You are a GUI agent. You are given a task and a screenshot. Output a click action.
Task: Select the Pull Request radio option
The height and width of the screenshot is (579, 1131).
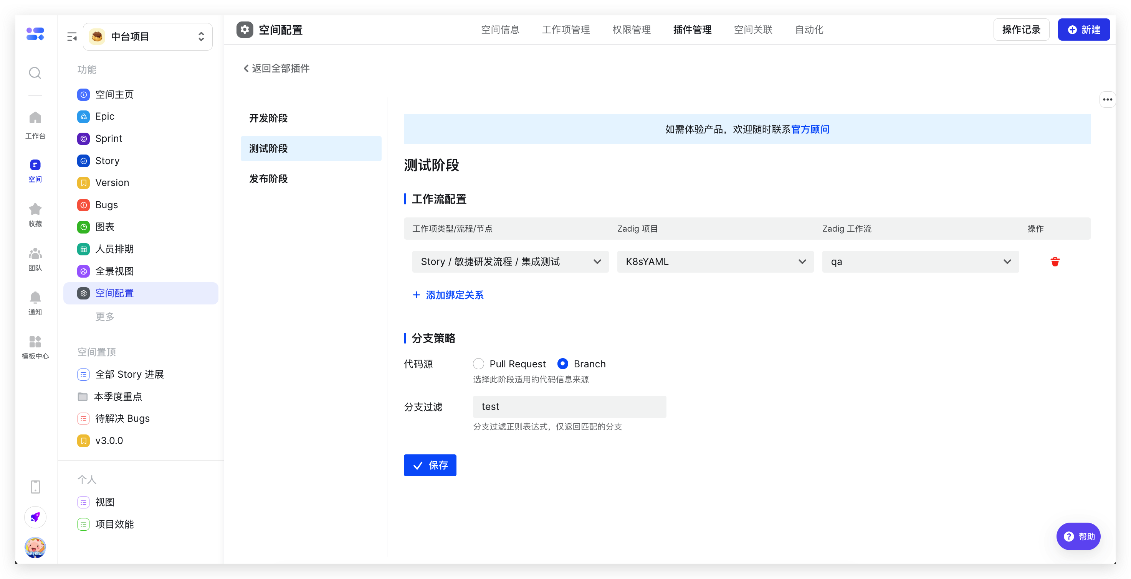pyautogui.click(x=479, y=364)
